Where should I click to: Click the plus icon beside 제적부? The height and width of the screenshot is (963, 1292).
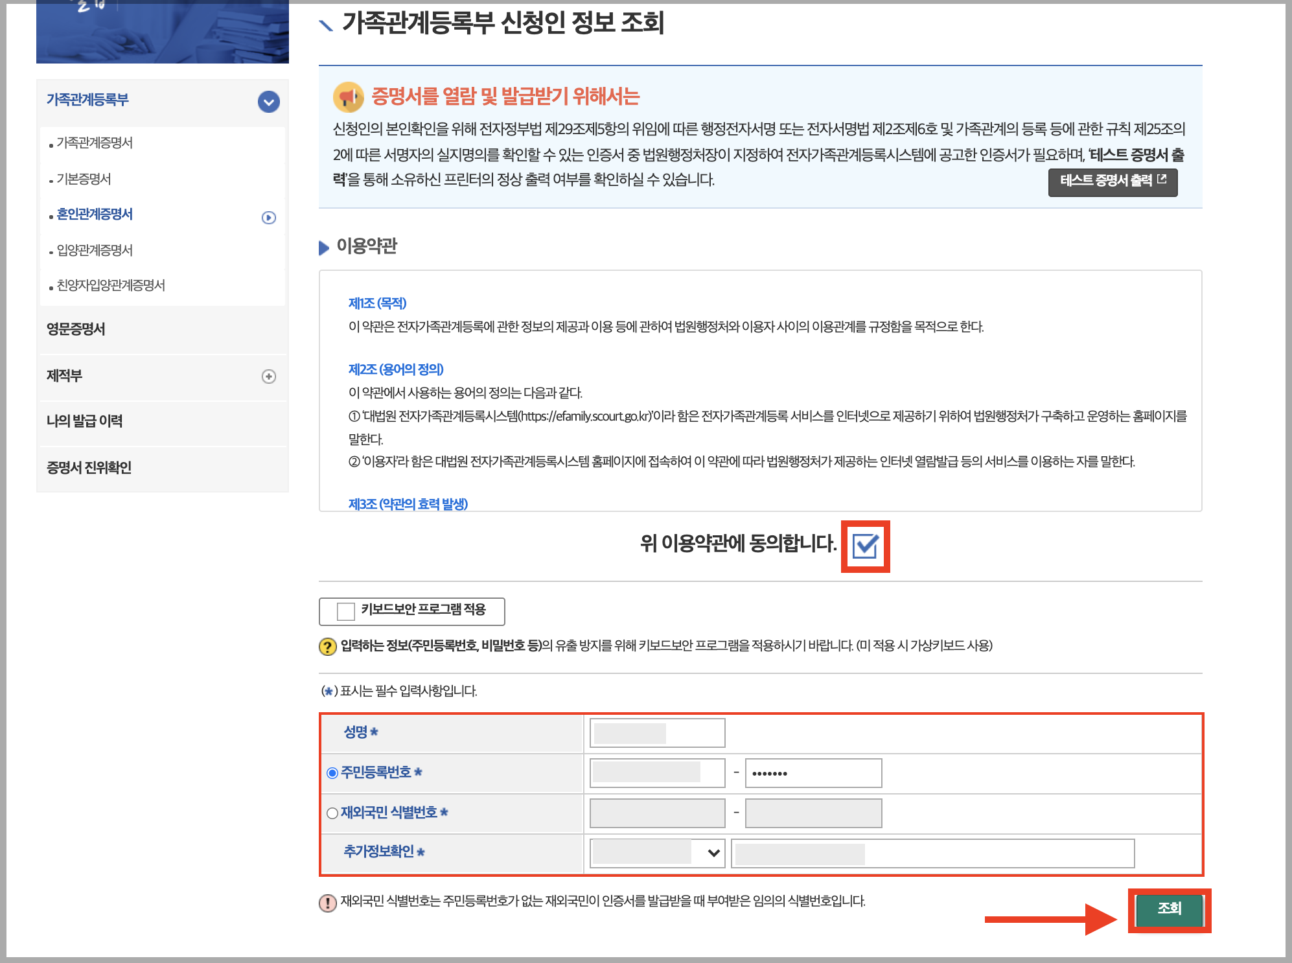coord(268,377)
